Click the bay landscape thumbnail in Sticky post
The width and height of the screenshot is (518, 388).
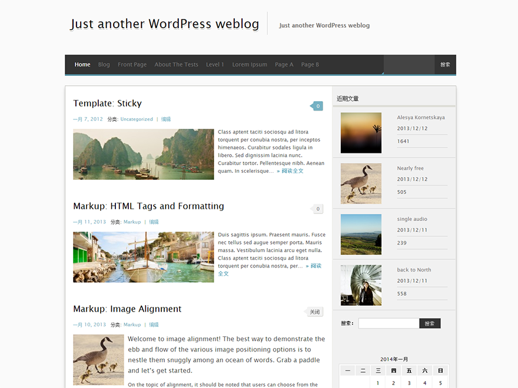(x=144, y=154)
